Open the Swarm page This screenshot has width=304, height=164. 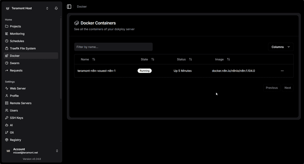click(31, 63)
